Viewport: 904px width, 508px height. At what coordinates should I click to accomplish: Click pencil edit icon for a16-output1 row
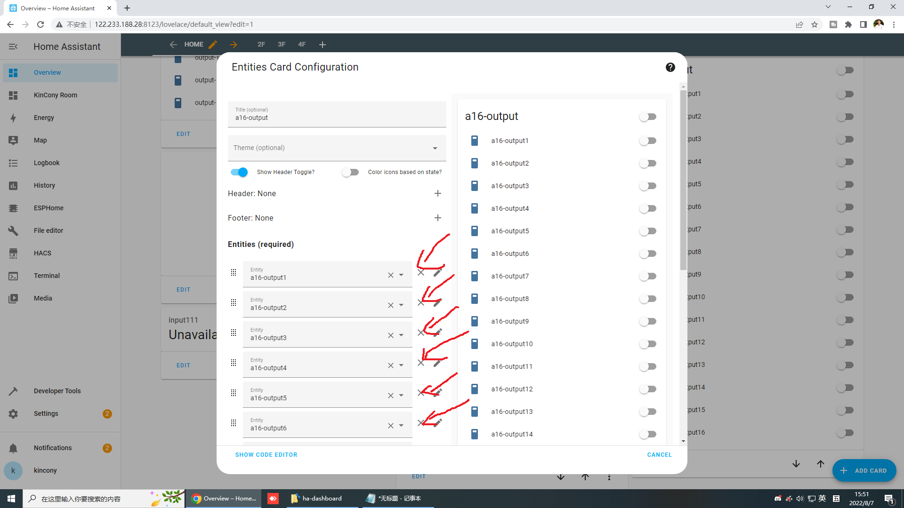[437, 273]
